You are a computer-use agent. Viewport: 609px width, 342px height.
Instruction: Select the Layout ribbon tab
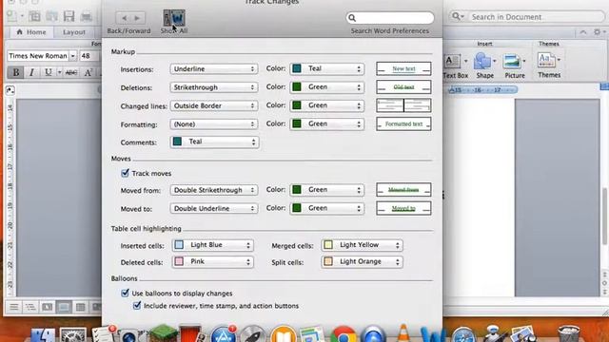tap(74, 32)
